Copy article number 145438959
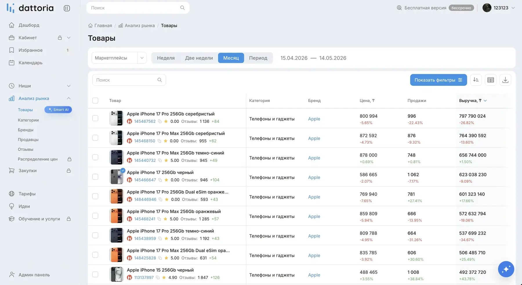 (160, 239)
